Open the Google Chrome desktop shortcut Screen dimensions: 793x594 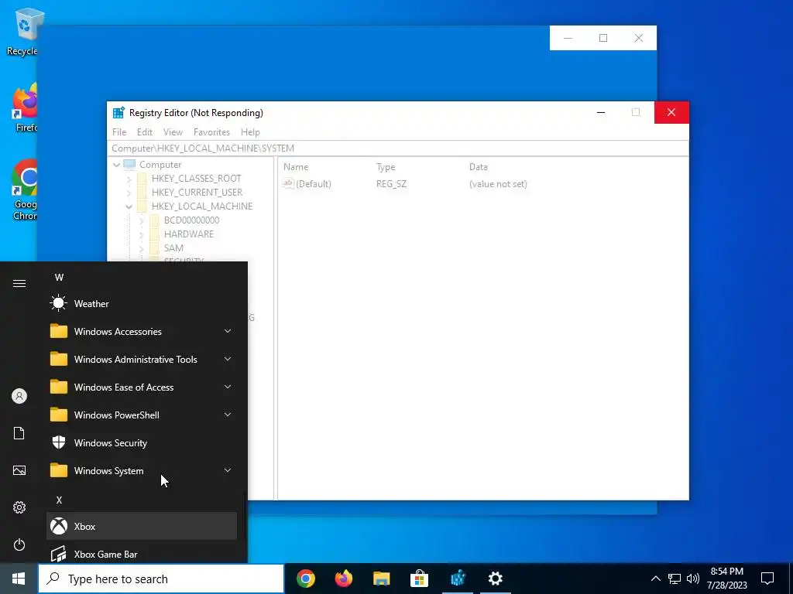(25, 190)
